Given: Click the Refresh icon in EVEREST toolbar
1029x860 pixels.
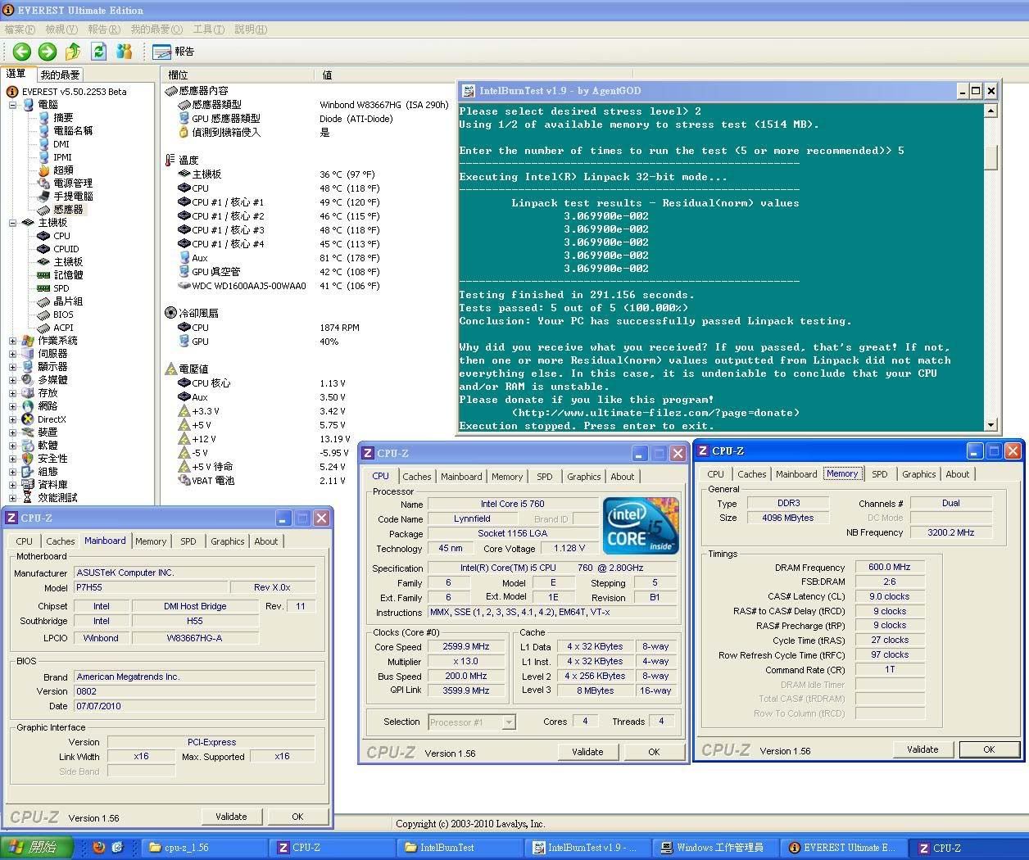Looking at the screenshot, I should click(x=98, y=52).
